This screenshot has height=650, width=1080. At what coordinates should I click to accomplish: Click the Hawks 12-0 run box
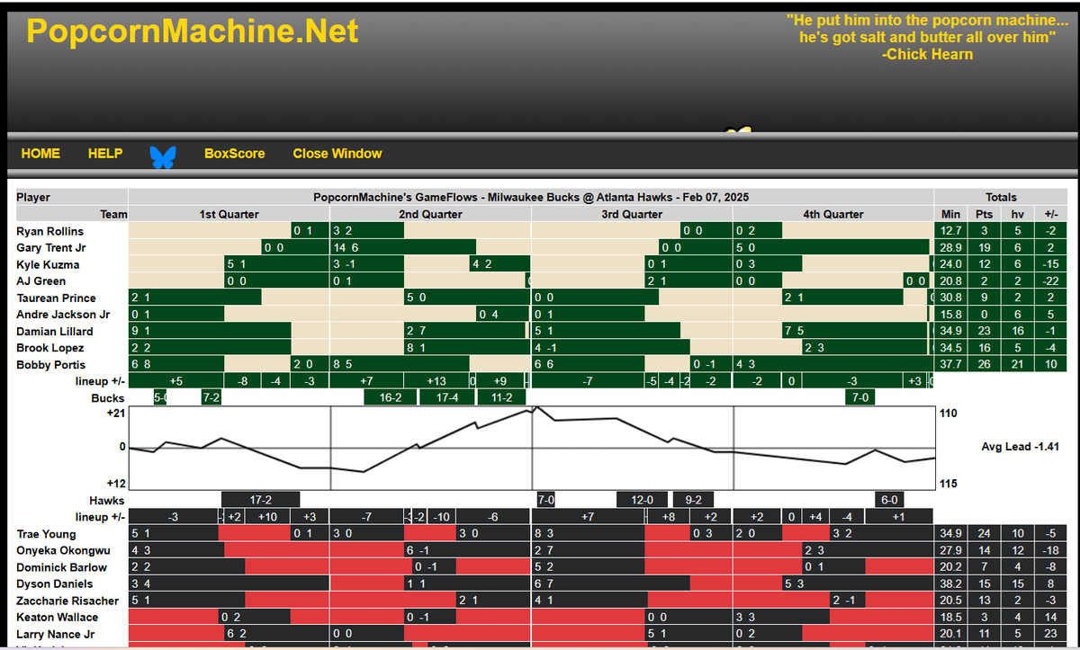[x=642, y=499]
